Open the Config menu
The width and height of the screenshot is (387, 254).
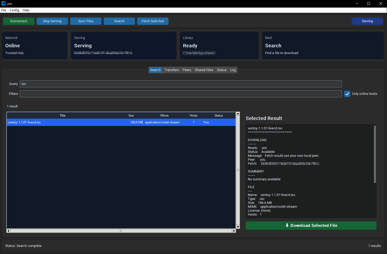pos(14,10)
